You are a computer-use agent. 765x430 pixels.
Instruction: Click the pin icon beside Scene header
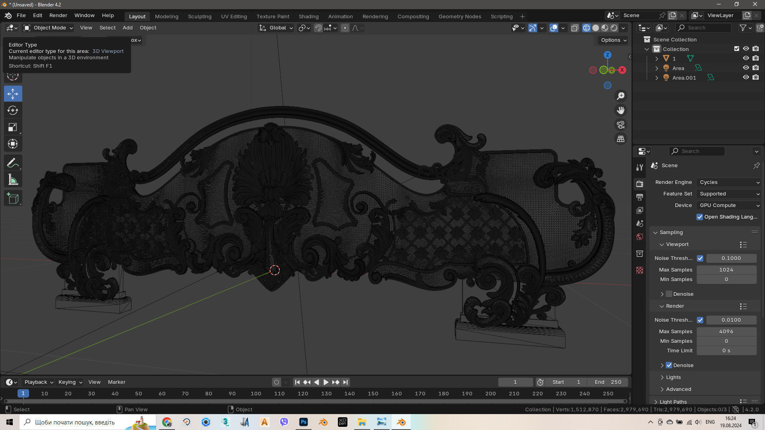[756, 165]
